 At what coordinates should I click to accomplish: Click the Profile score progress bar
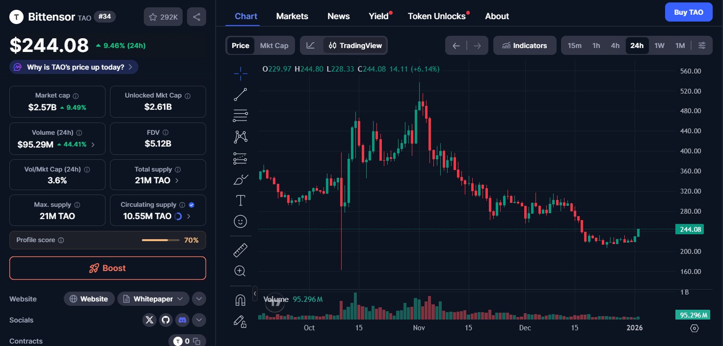(161, 240)
